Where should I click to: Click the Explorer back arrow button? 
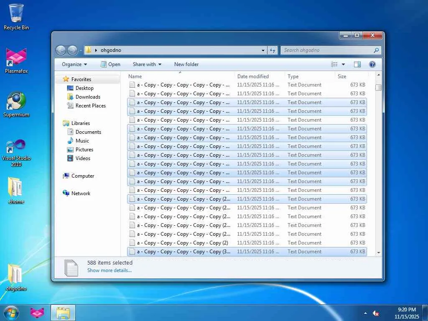tap(61, 50)
